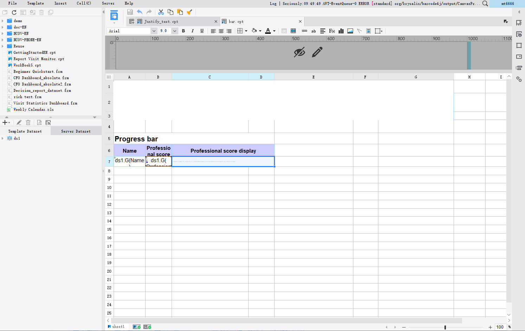525x331 pixels.
Task: Save the current template
Action: (130, 12)
